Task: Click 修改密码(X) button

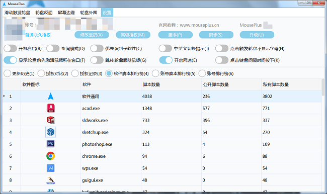Action: pyautogui.click(x=92, y=35)
